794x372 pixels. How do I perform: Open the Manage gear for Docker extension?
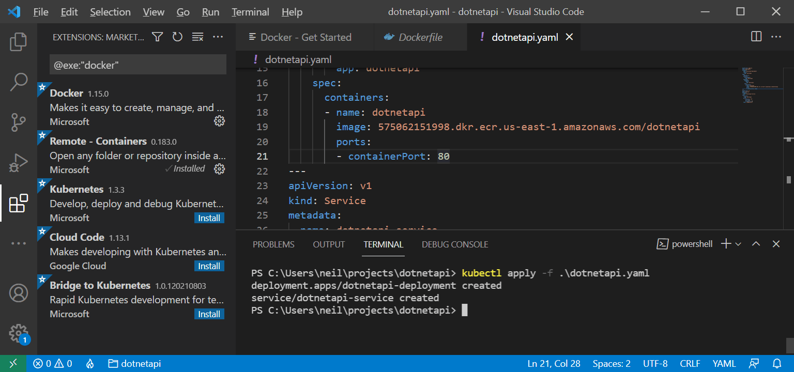(x=219, y=121)
